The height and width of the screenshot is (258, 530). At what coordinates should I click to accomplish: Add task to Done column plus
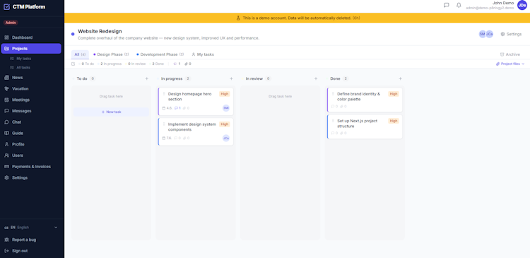tap(400, 78)
